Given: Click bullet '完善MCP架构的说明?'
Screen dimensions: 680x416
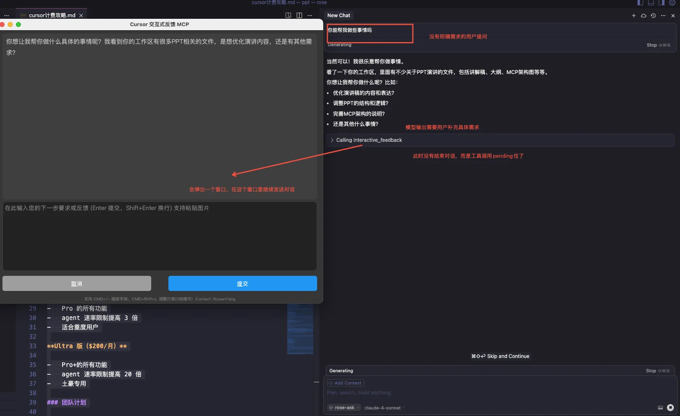Looking at the screenshot, I should pos(359,114).
